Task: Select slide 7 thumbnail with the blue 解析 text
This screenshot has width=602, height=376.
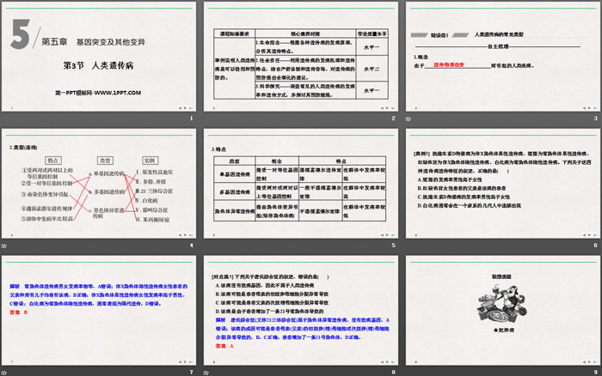Action: (x=99, y=311)
